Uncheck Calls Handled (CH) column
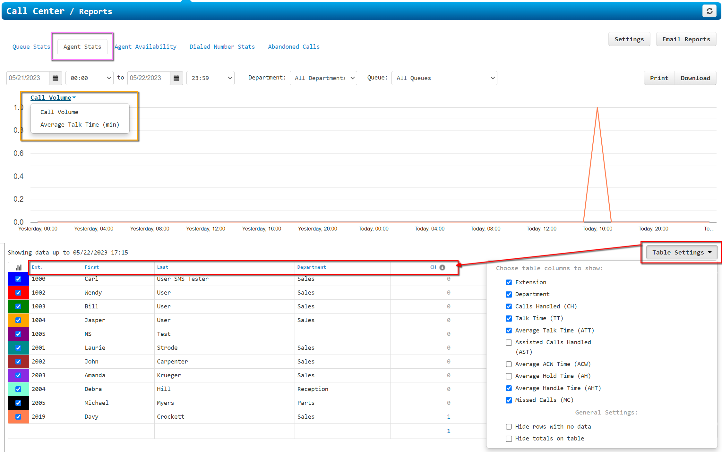 [x=509, y=306]
